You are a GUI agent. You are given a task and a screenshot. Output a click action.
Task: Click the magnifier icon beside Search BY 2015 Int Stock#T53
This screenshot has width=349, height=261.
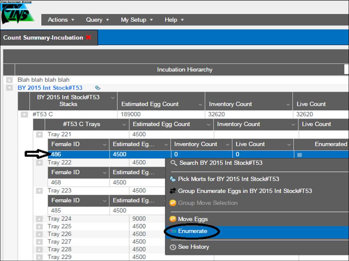(173, 163)
